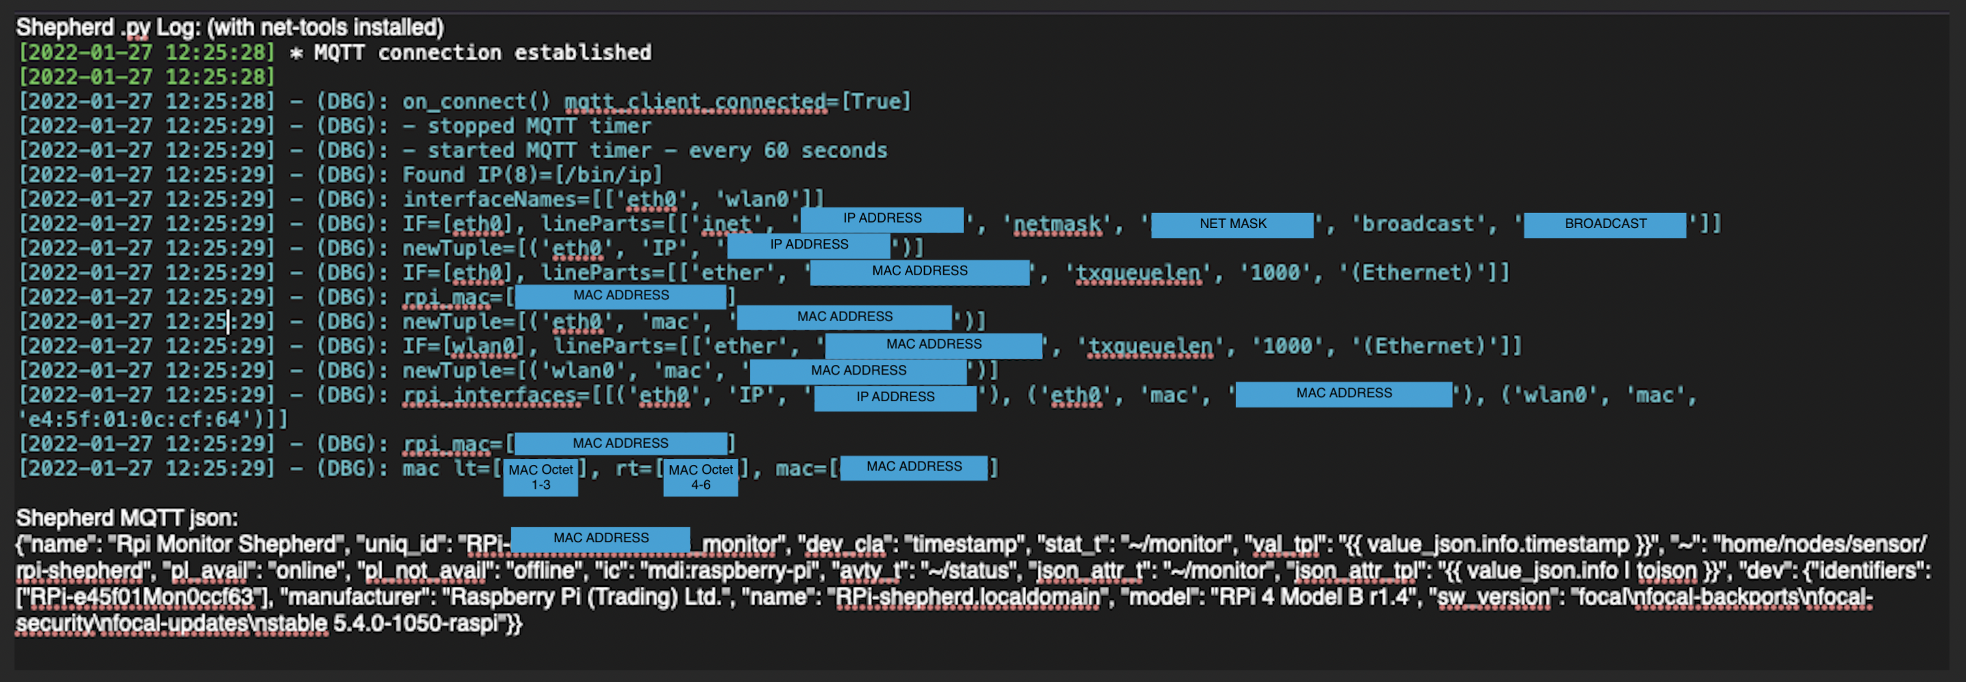Click the 'Shepherd MQTT json:' heading
The height and width of the screenshot is (682, 1966).
(127, 518)
